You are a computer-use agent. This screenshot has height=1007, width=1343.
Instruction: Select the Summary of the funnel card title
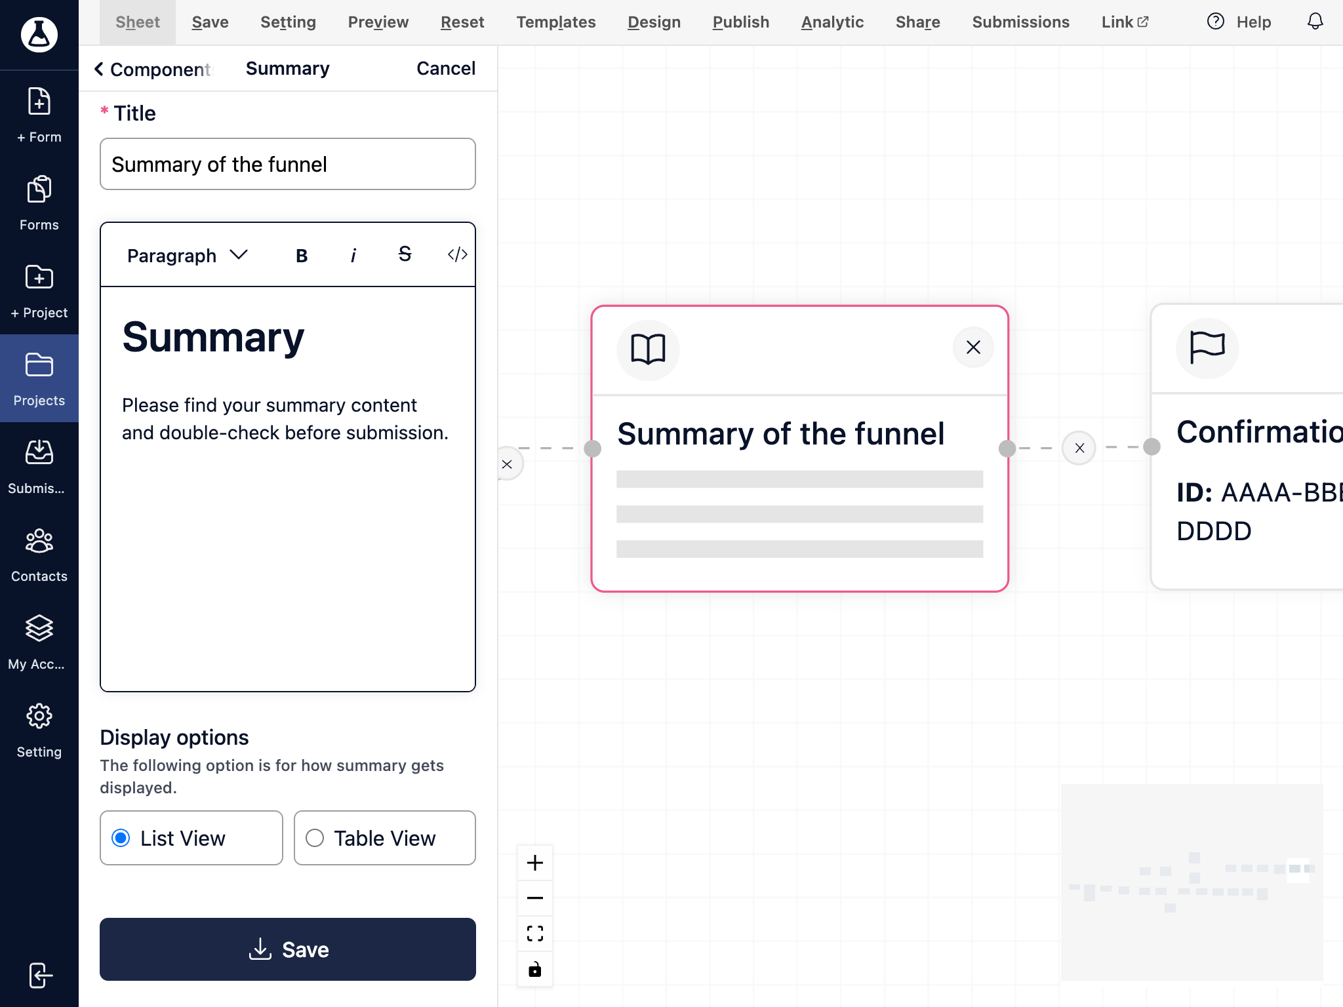point(781,434)
